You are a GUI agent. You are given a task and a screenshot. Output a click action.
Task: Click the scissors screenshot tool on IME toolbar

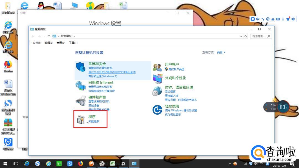coord(273,19)
